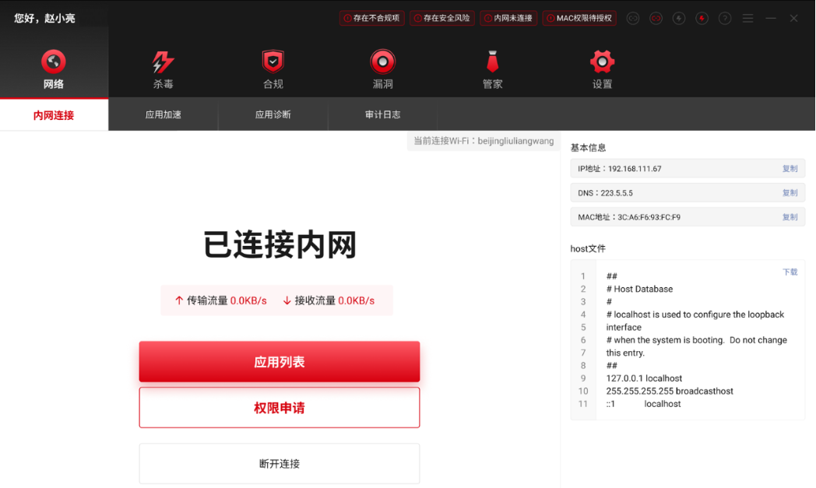This screenshot has height=488, width=816.
Task: Switch to the 应用加速 tab
Action: tap(163, 114)
